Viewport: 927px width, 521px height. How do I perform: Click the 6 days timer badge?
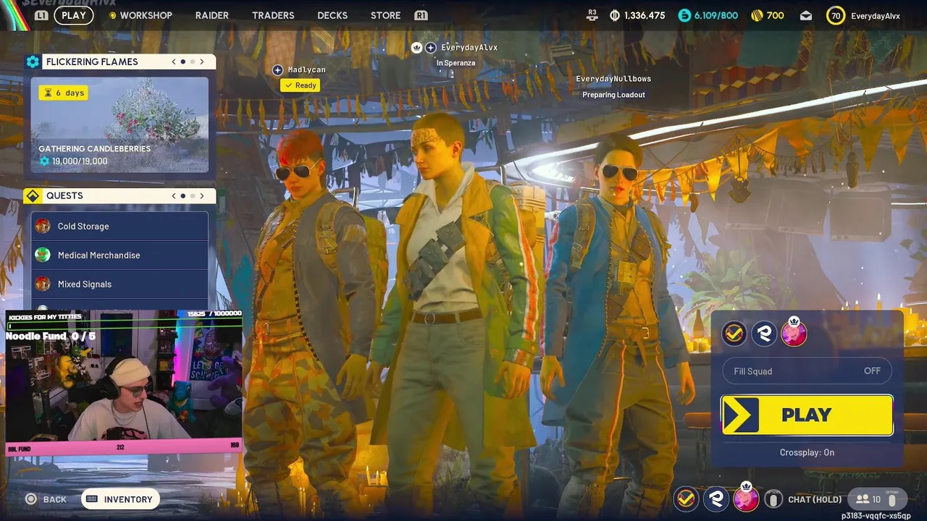click(x=64, y=93)
